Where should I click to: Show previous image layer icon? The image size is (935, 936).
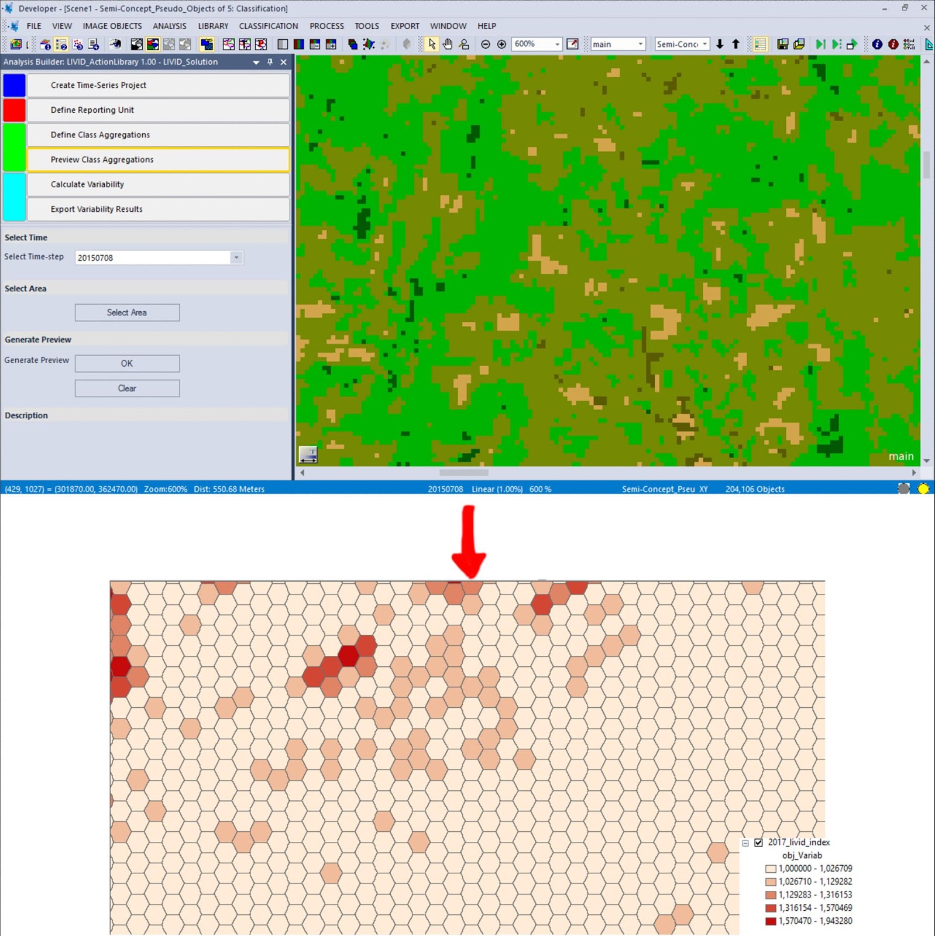[x=314, y=44]
